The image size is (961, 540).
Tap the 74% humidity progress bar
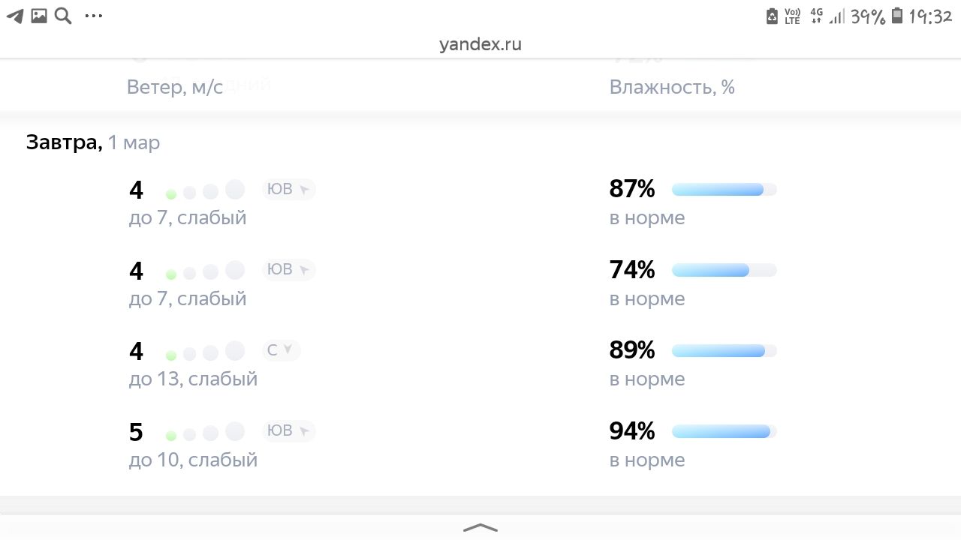724,270
